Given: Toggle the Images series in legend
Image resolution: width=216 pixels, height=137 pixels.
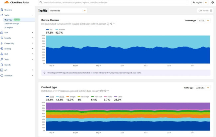Looking at the screenshot, I should [x=71, y=97].
